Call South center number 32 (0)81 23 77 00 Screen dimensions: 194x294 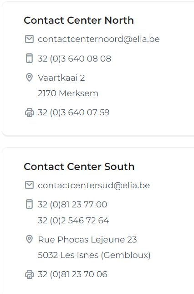click(72, 205)
